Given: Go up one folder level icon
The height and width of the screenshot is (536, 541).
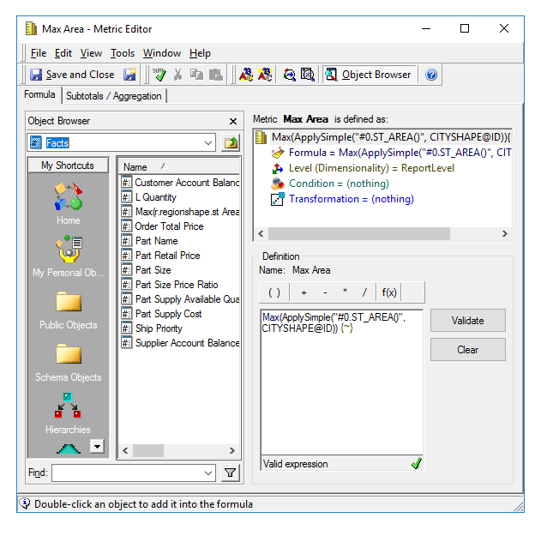Looking at the screenshot, I should [231, 142].
